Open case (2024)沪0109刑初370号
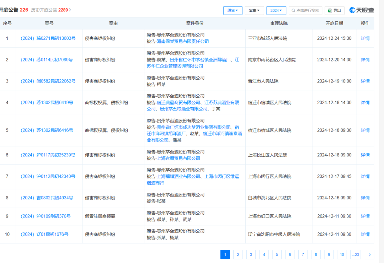This screenshot has height=263, width=384. click(46, 216)
